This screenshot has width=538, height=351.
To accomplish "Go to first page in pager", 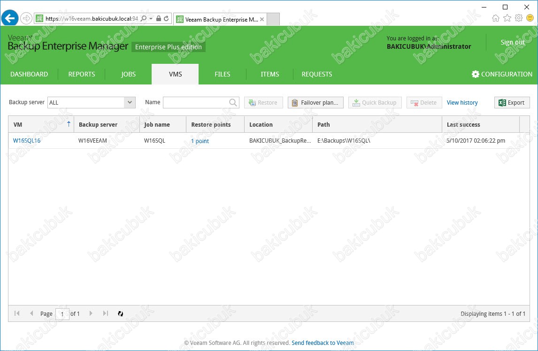I will (x=17, y=313).
